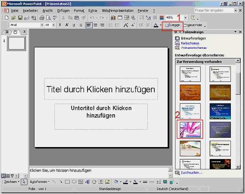Open the AutoFormen dropdown menu
This screenshot has width=245, height=194.
point(39,182)
